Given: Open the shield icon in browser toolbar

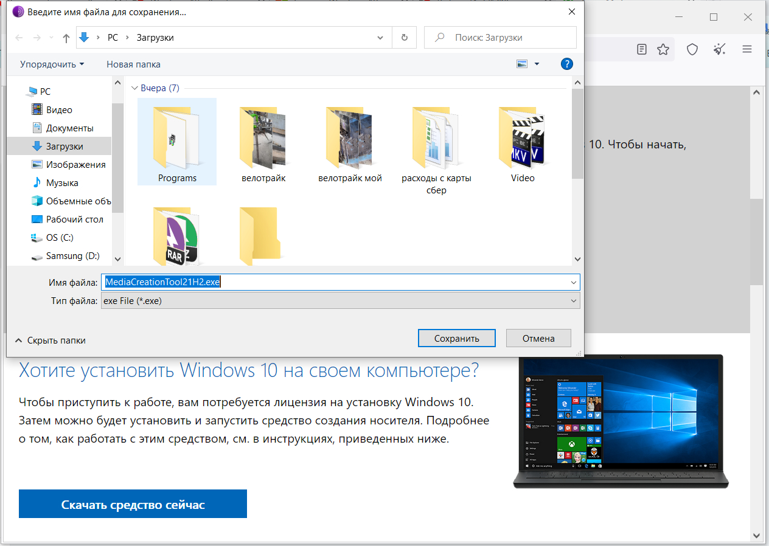Looking at the screenshot, I should (692, 49).
